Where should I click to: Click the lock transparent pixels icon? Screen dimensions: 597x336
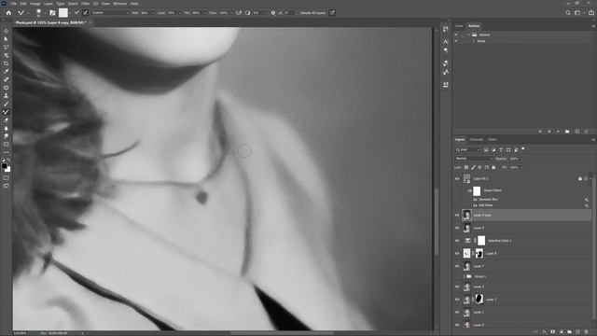[466, 167]
